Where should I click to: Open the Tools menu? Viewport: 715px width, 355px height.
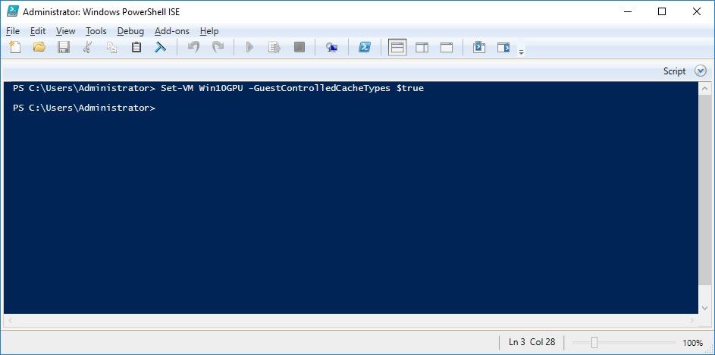(96, 31)
